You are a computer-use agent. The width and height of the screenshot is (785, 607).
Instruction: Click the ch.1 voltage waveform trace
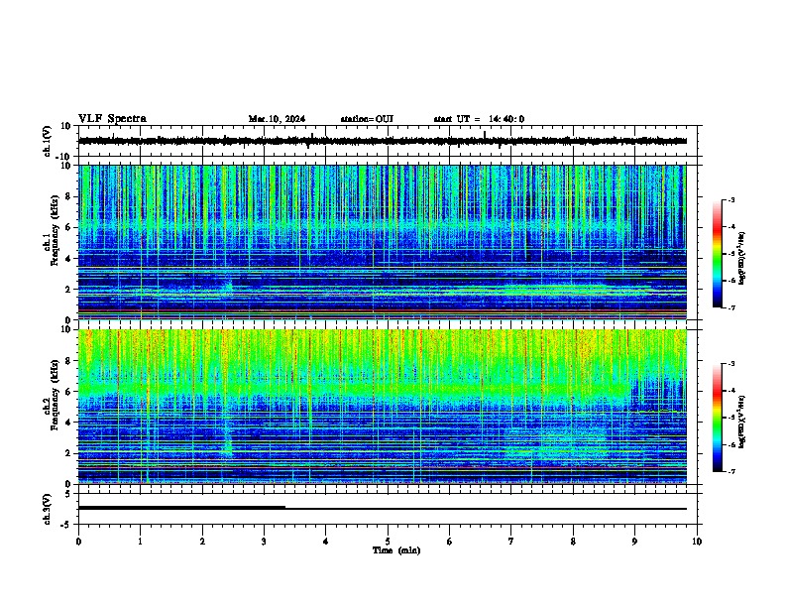(x=382, y=141)
